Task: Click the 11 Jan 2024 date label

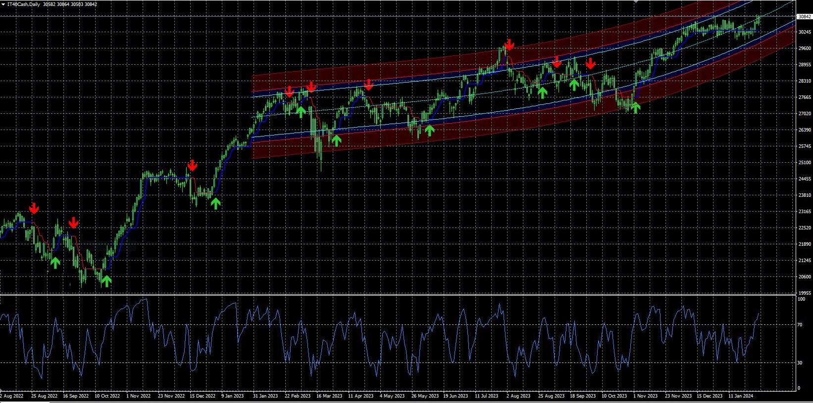Action: (x=741, y=396)
